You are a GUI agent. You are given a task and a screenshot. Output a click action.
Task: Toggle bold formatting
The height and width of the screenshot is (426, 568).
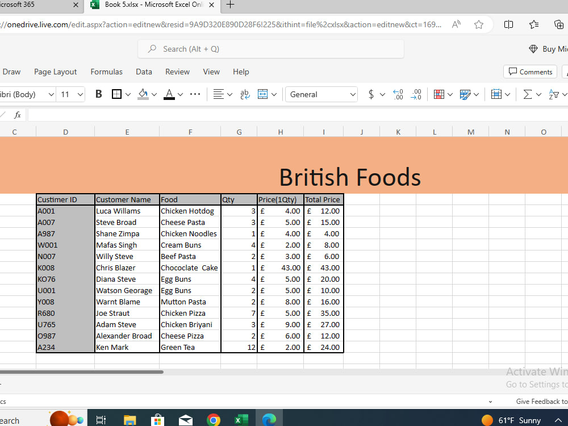click(x=98, y=94)
